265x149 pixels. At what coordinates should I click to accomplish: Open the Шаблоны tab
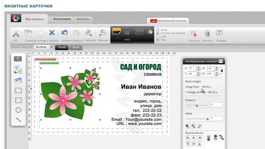[83, 19]
